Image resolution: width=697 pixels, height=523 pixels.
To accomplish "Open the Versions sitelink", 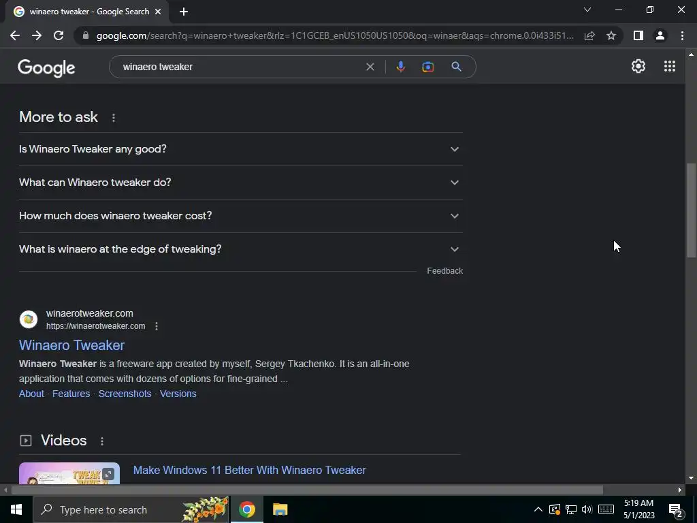I will [178, 394].
